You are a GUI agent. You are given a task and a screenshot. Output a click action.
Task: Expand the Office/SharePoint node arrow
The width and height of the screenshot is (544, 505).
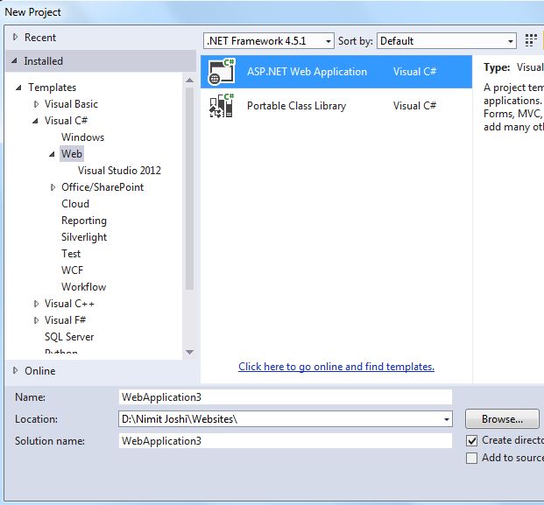(x=53, y=187)
